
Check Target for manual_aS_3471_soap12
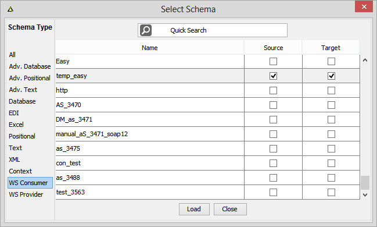tap(331, 134)
